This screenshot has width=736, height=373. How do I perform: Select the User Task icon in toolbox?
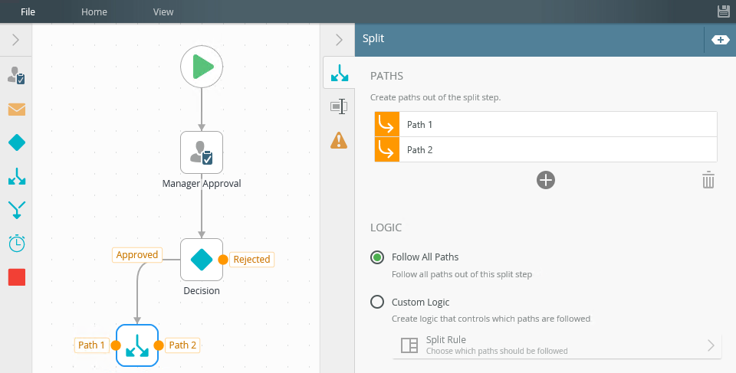[16, 75]
